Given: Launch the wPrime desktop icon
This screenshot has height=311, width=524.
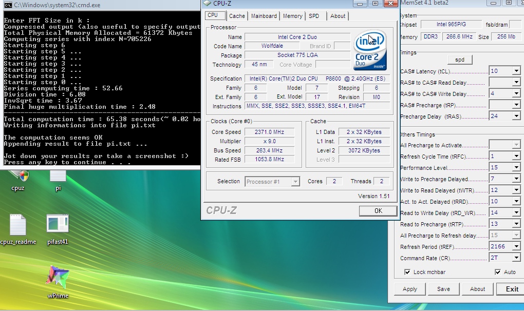Looking at the screenshot, I should click(58, 282).
